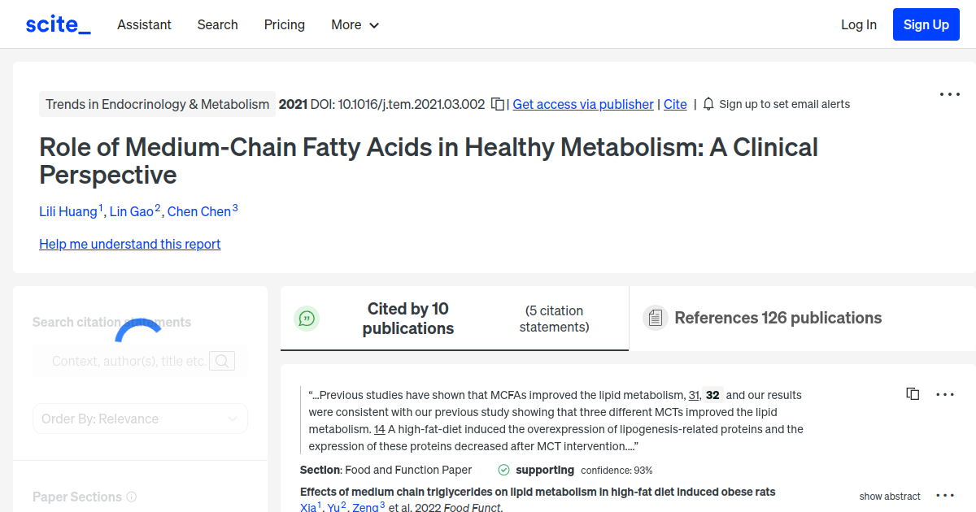
Task: Open the Order By: Relevance dropdown
Action: pyautogui.click(x=140, y=418)
